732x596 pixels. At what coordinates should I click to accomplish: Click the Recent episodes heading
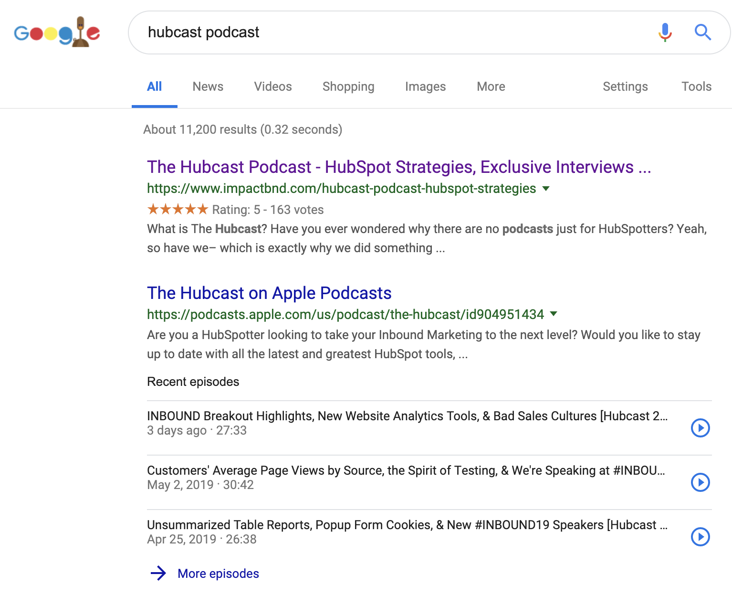click(193, 382)
